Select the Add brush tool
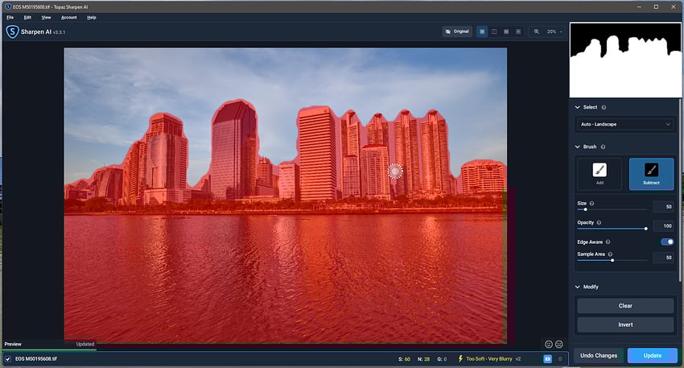This screenshot has height=368, width=684. coord(599,173)
